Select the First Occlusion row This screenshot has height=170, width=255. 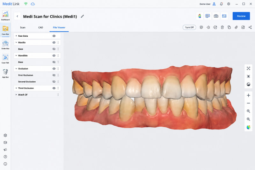pyautogui.click(x=37, y=75)
